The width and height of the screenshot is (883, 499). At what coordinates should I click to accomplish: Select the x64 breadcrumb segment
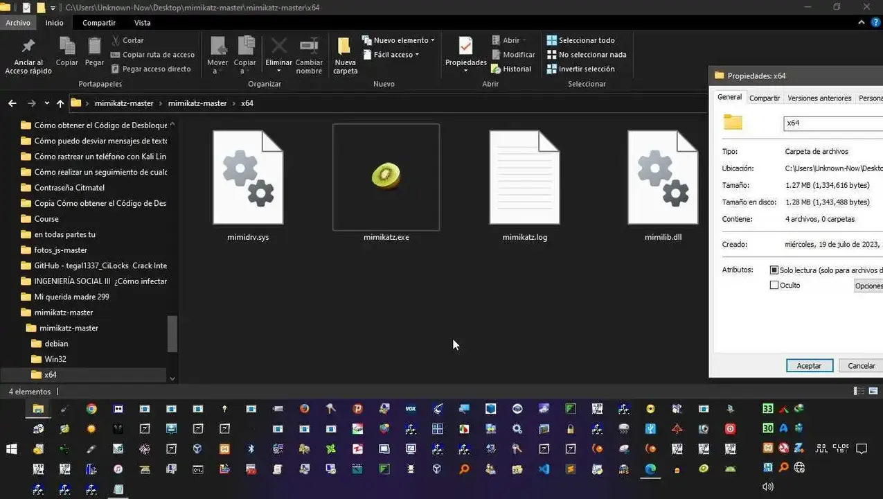[247, 103]
